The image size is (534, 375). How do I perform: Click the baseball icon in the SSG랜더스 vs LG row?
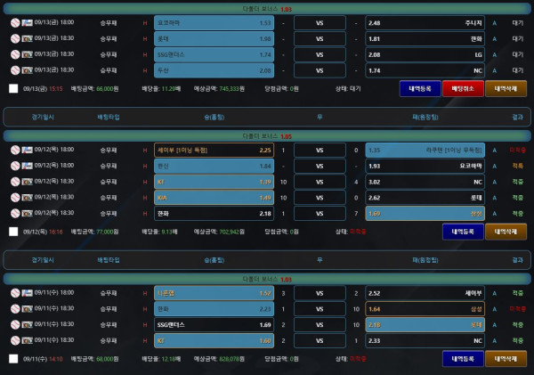[15, 54]
